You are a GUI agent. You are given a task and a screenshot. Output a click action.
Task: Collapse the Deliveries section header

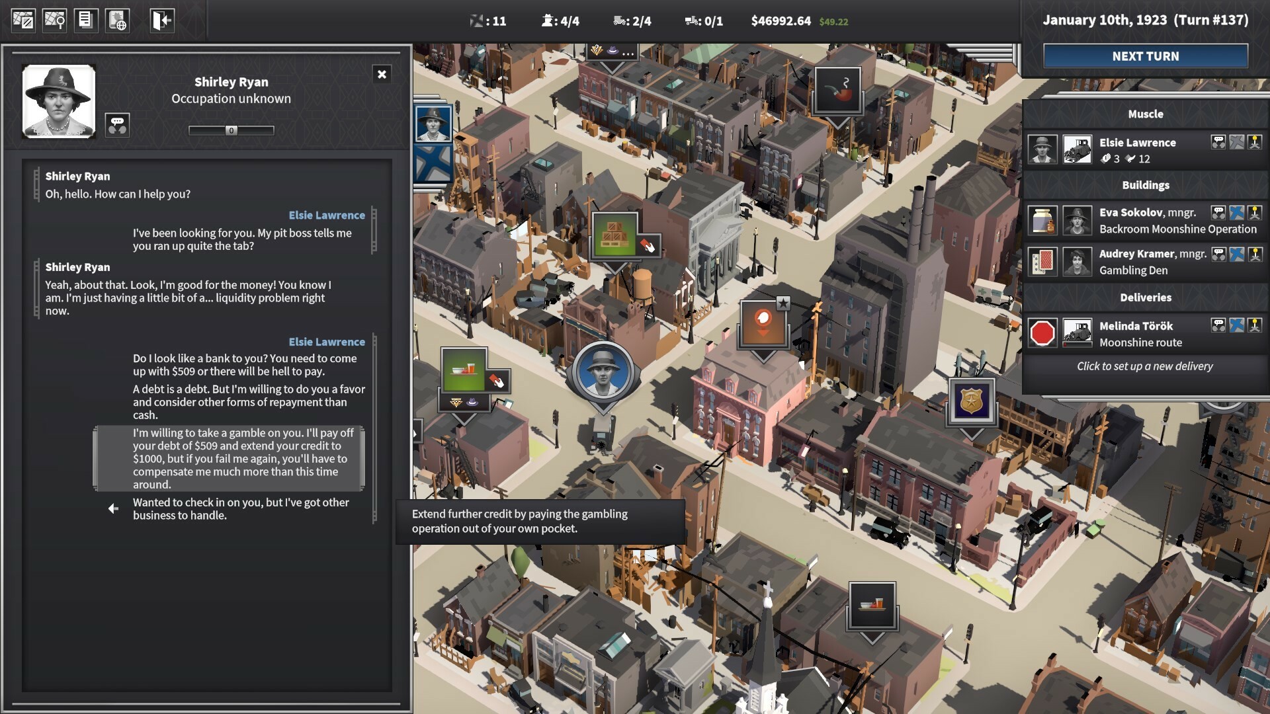coord(1145,296)
